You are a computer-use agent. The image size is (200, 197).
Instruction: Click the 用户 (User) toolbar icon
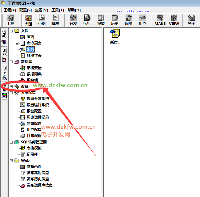coord(142,20)
